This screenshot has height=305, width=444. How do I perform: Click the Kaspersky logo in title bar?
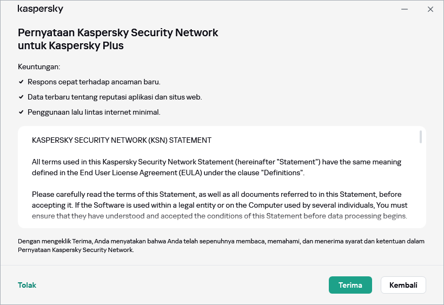tap(40, 9)
